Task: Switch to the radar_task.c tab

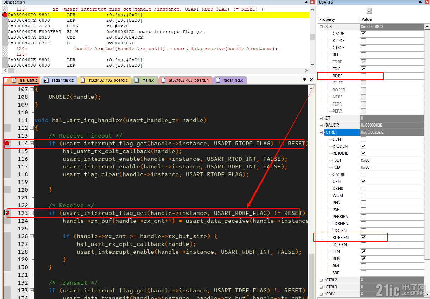Action: click(63, 80)
